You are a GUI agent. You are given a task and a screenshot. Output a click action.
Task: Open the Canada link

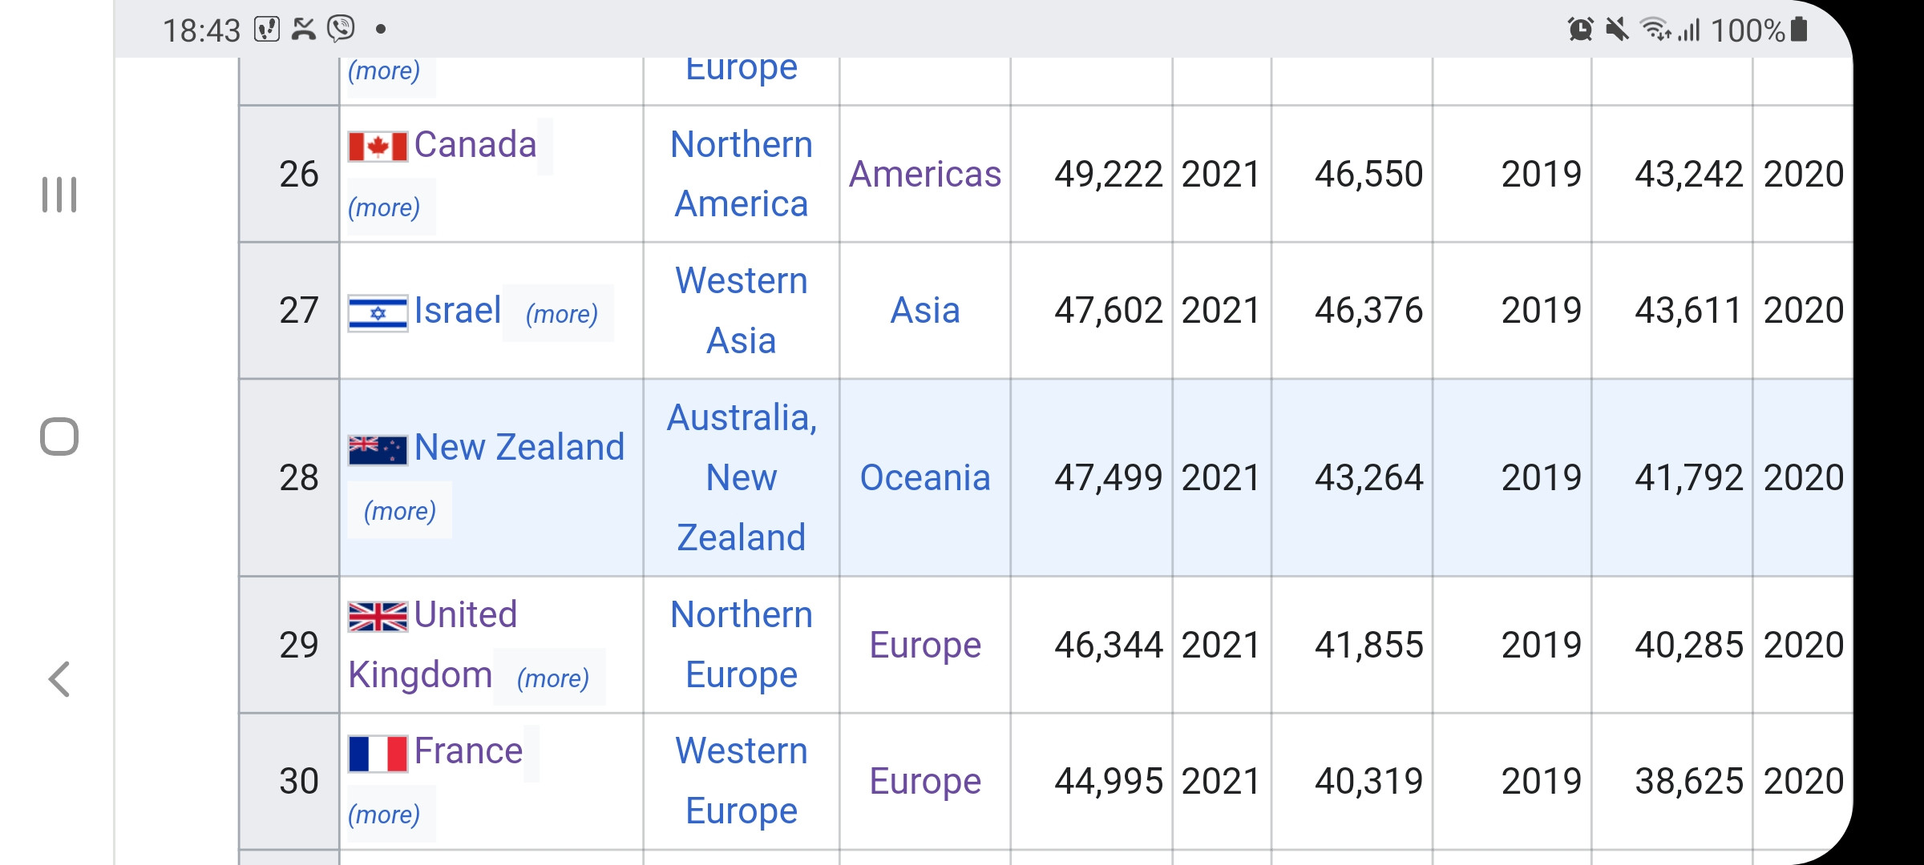(475, 145)
